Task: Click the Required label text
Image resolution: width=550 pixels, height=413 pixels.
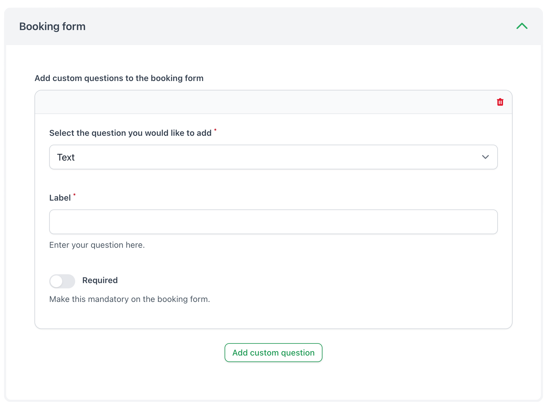Action: [x=100, y=280]
